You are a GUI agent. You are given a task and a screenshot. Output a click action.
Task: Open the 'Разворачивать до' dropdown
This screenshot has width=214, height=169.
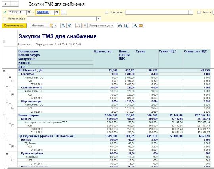point(101,26)
